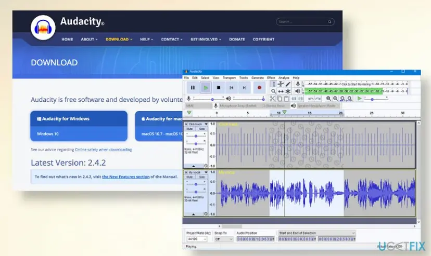Pause playback in Audacity
Screen dimensions: 431x256
(x=193, y=88)
